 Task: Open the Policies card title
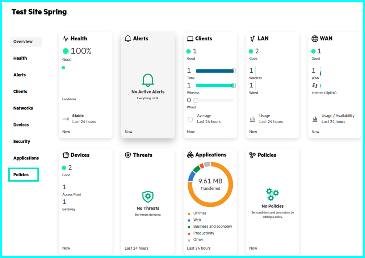tap(267, 155)
